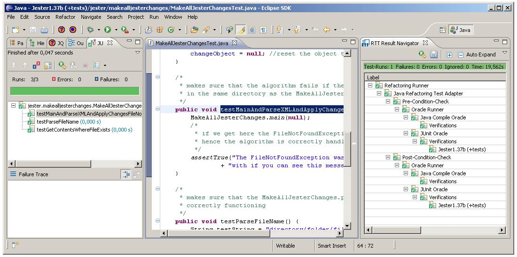Toggle the Failure Trace filter button

pyautogui.click(x=125, y=174)
